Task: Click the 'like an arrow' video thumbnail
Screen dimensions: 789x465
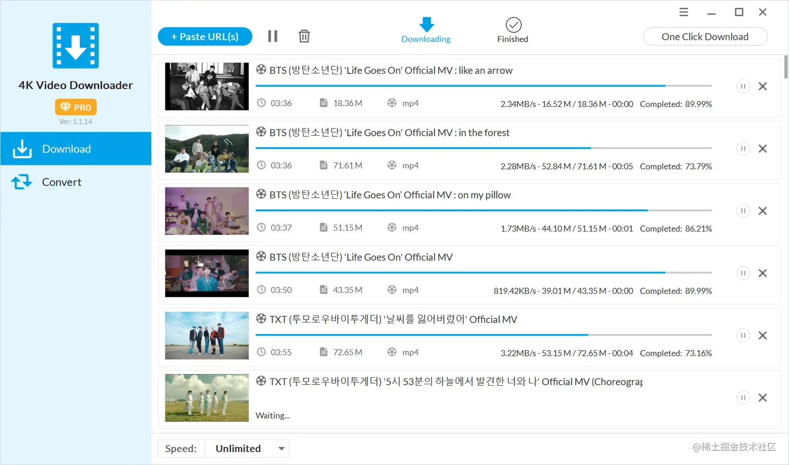Action: 207,86
